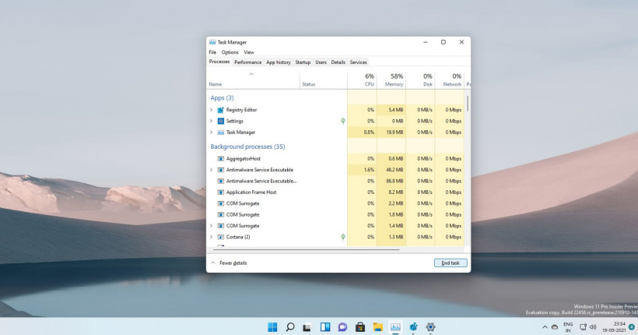Screen dimensions: 638x335
Task: Open the notification count badge
Action: click(x=632, y=327)
